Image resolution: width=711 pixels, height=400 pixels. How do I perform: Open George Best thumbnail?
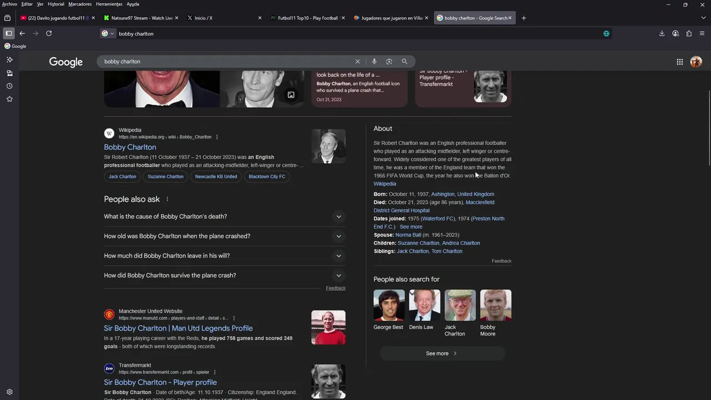coord(389,305)
